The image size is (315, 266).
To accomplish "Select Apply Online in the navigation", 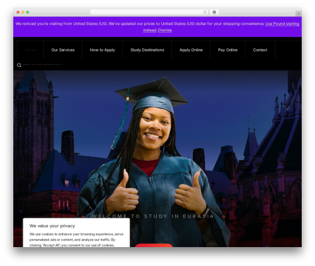I will tap(191, 50).
